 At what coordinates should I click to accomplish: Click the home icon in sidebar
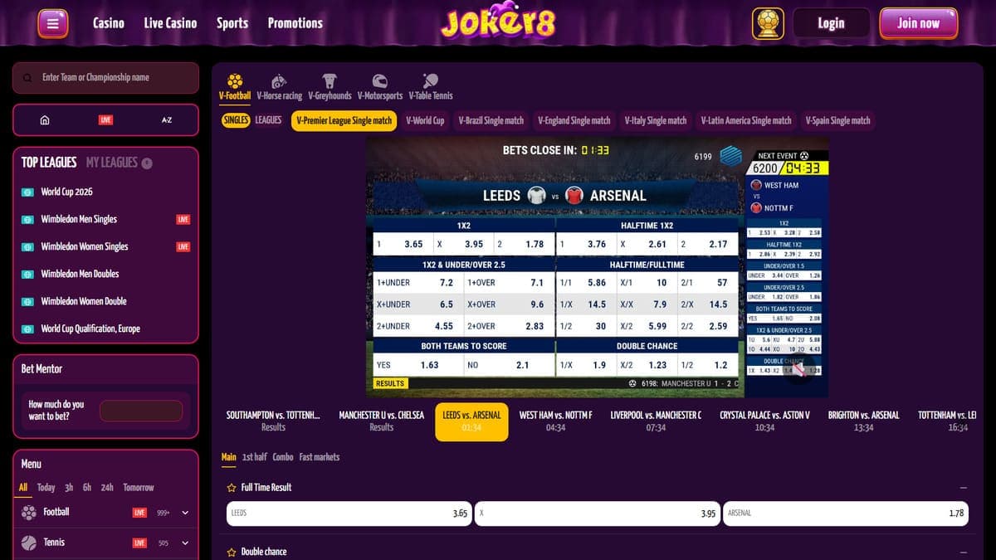(x=45, y=120)
